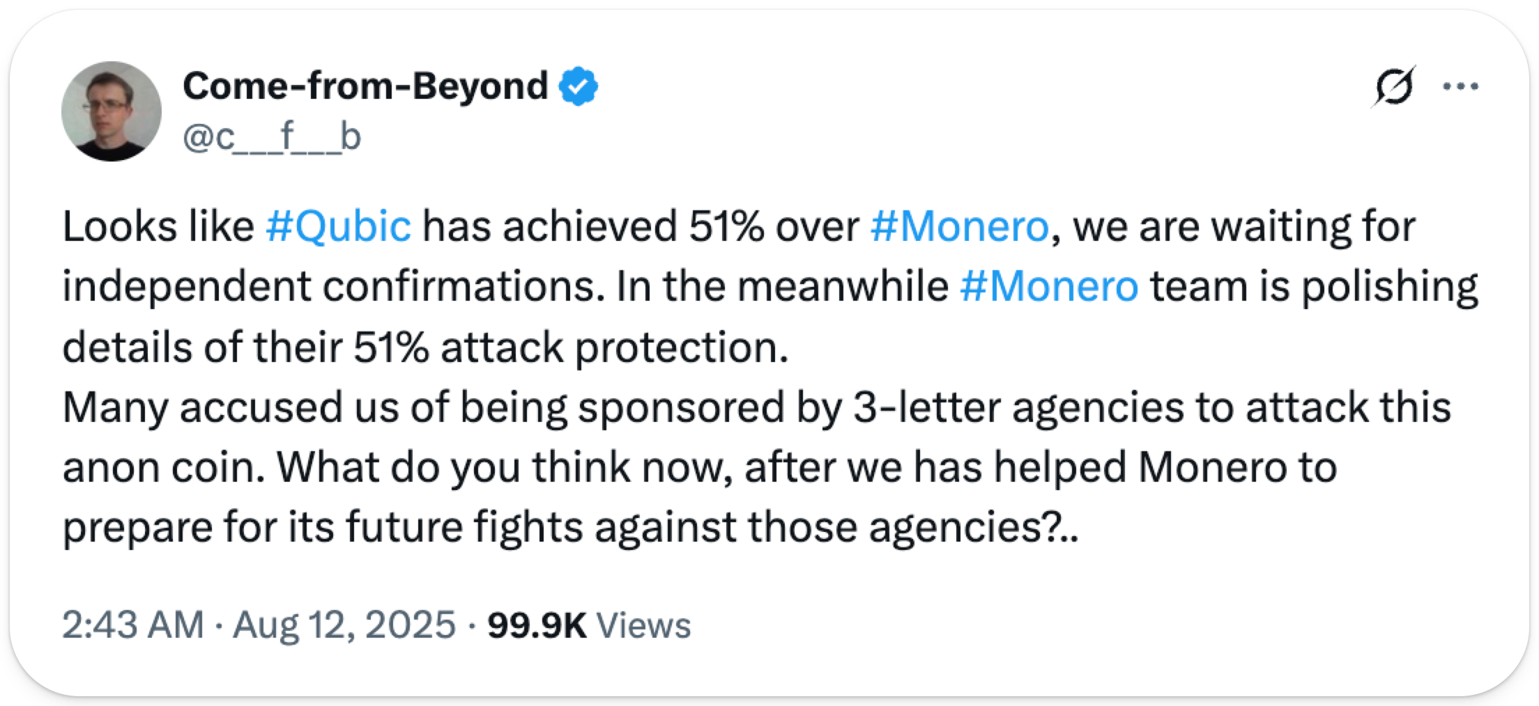
Task: Click "details of their 51% attack protection" line
Action: 425,347
